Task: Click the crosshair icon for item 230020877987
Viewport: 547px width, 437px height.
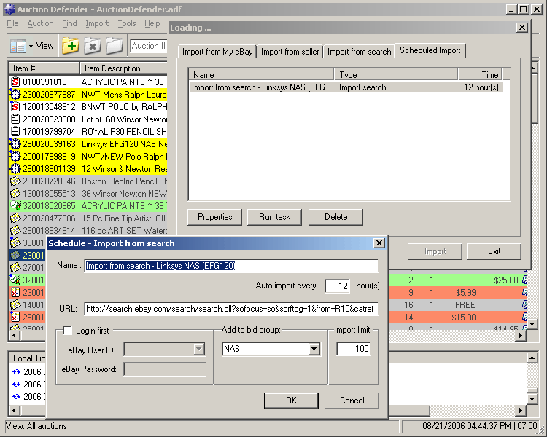Action: [x=15, y=95]
